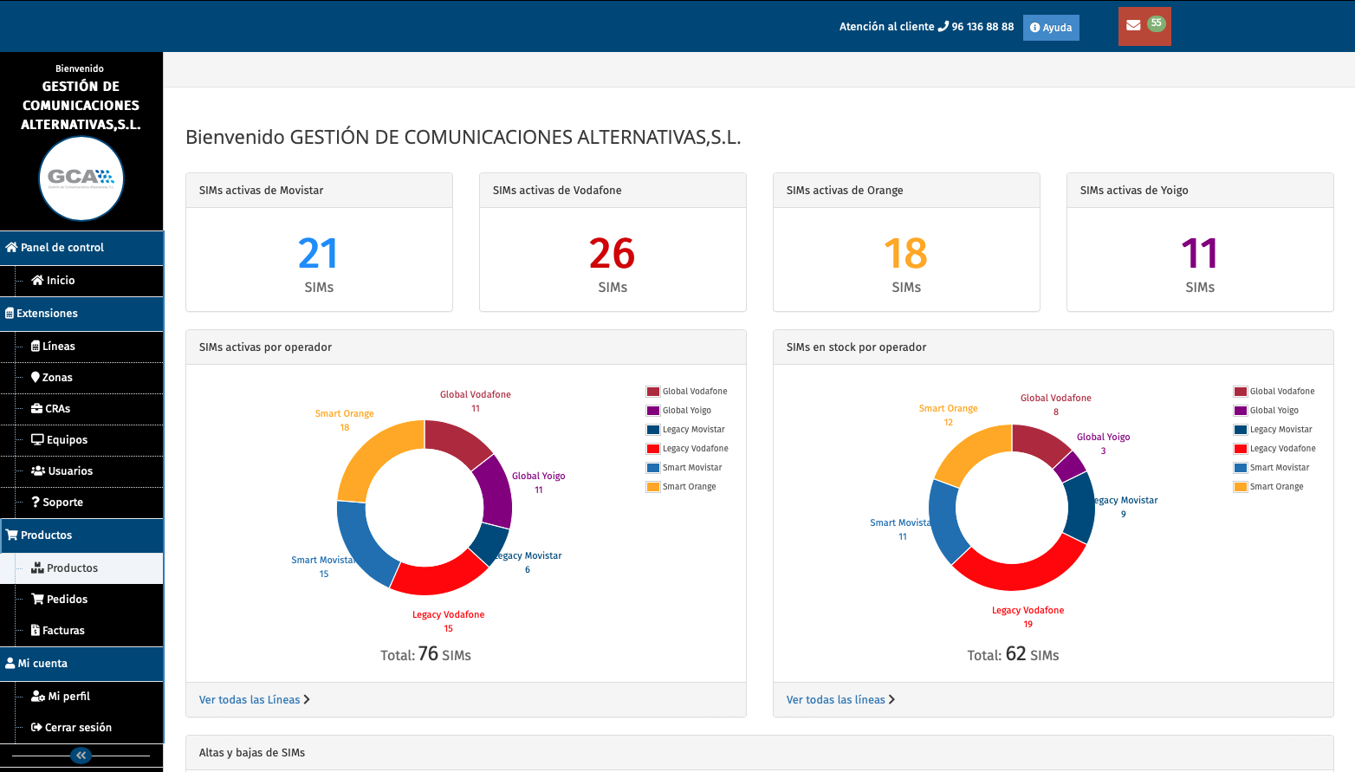Viewport: 1355px width, 772px height.
Task: Click the Productos section header with cart icon
Action: click(81, 535)
